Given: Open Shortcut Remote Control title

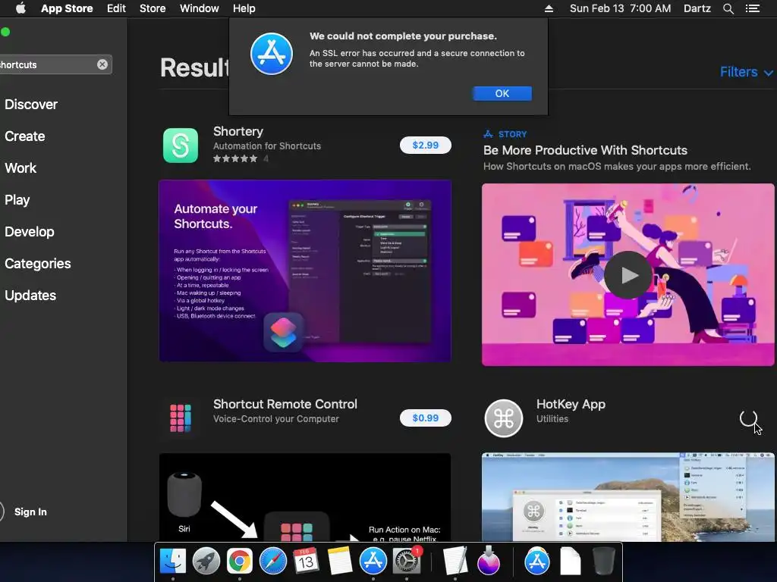Looking at the screenshot, I should point(285,404).
